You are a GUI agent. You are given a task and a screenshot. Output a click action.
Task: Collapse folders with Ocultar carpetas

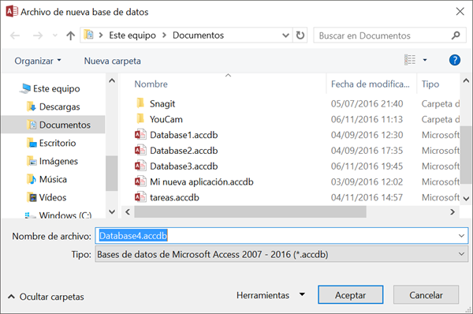[47, 297]
